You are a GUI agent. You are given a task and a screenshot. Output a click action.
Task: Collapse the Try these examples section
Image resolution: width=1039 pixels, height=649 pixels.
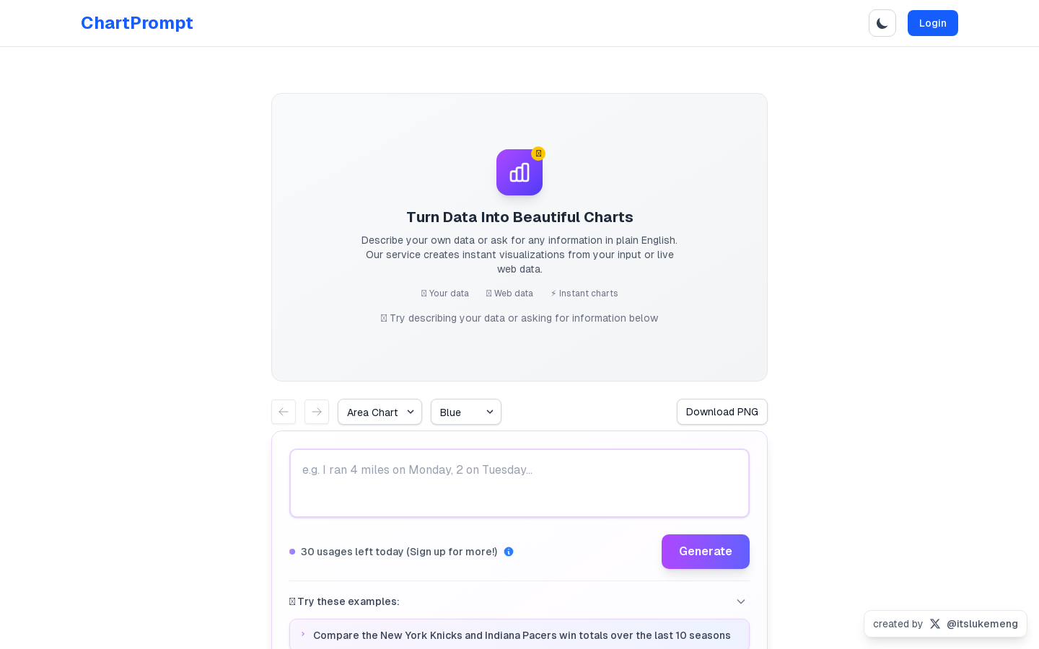tap(741, 601)
